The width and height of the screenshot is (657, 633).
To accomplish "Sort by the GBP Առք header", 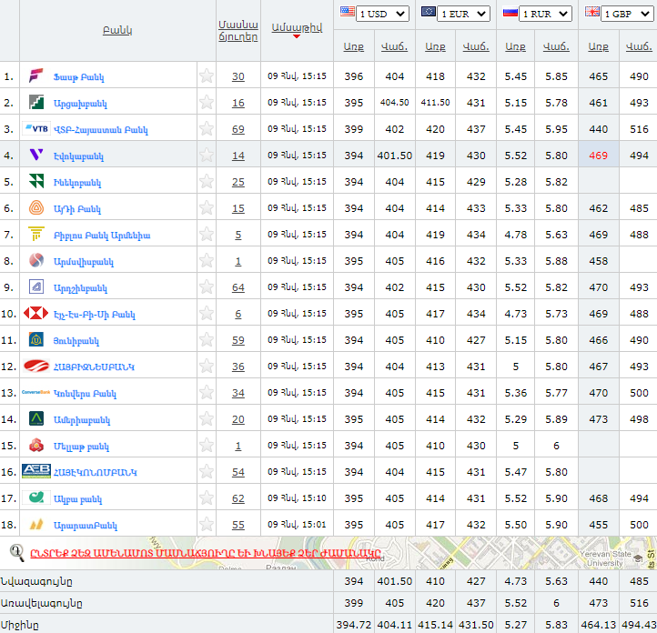I will coord(599,46).
